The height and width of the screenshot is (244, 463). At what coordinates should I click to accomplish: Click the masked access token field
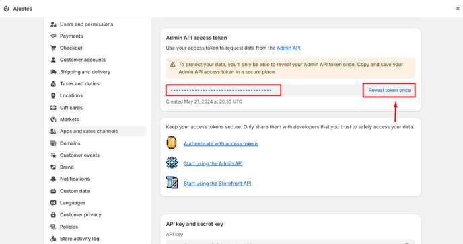pos(223,90)
